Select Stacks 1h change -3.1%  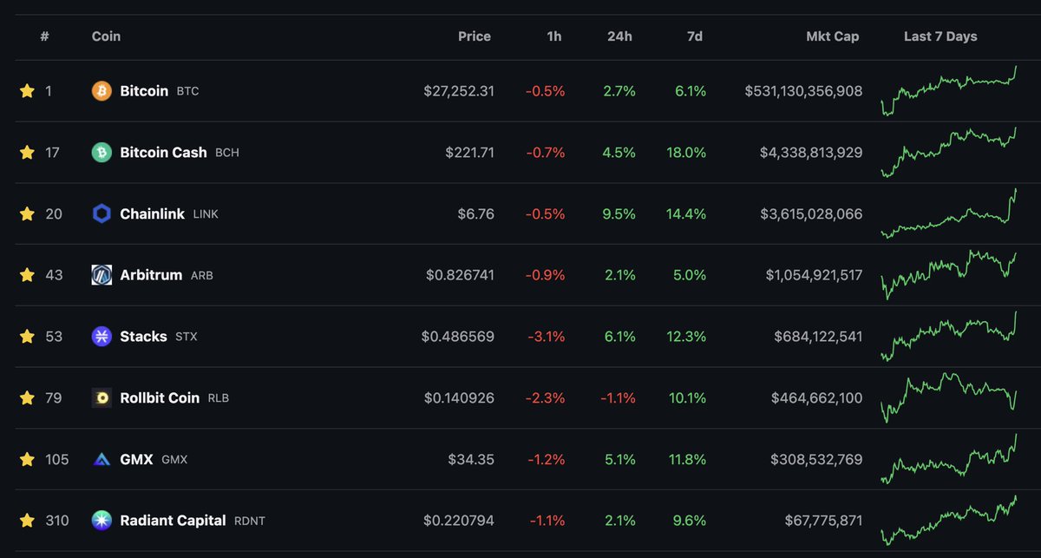pos(547,336)
